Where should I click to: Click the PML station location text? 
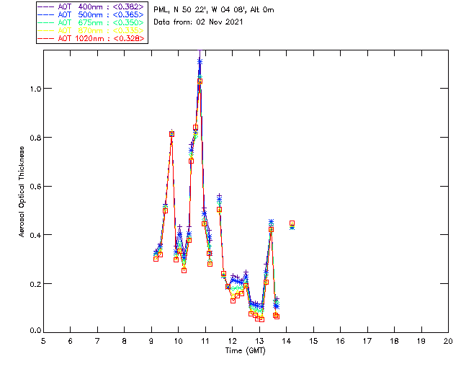coord(213,10)
